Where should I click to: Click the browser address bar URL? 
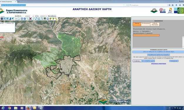[x=13, y=5]
